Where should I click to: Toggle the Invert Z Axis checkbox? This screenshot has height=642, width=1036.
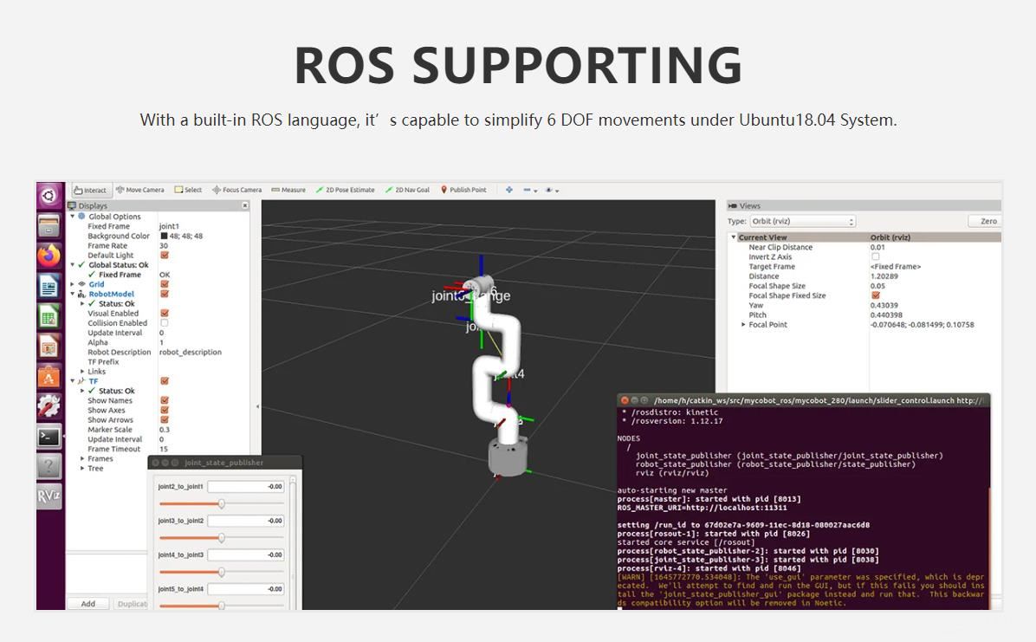click(876, 256)
